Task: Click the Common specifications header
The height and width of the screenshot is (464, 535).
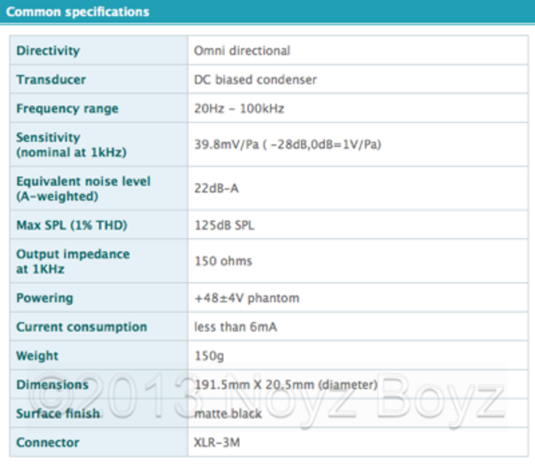Action: click(x=77, y=12)
